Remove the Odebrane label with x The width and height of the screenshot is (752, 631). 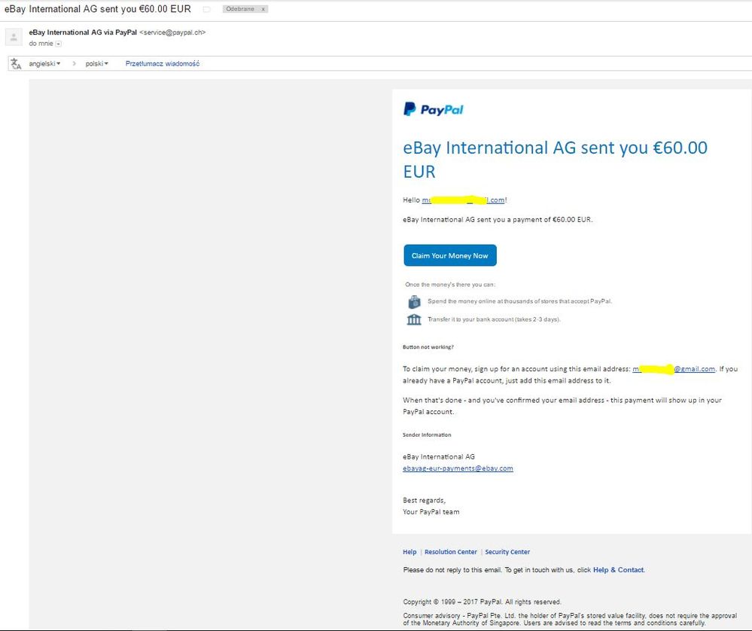pyautogui.click(x=263, y=9)
